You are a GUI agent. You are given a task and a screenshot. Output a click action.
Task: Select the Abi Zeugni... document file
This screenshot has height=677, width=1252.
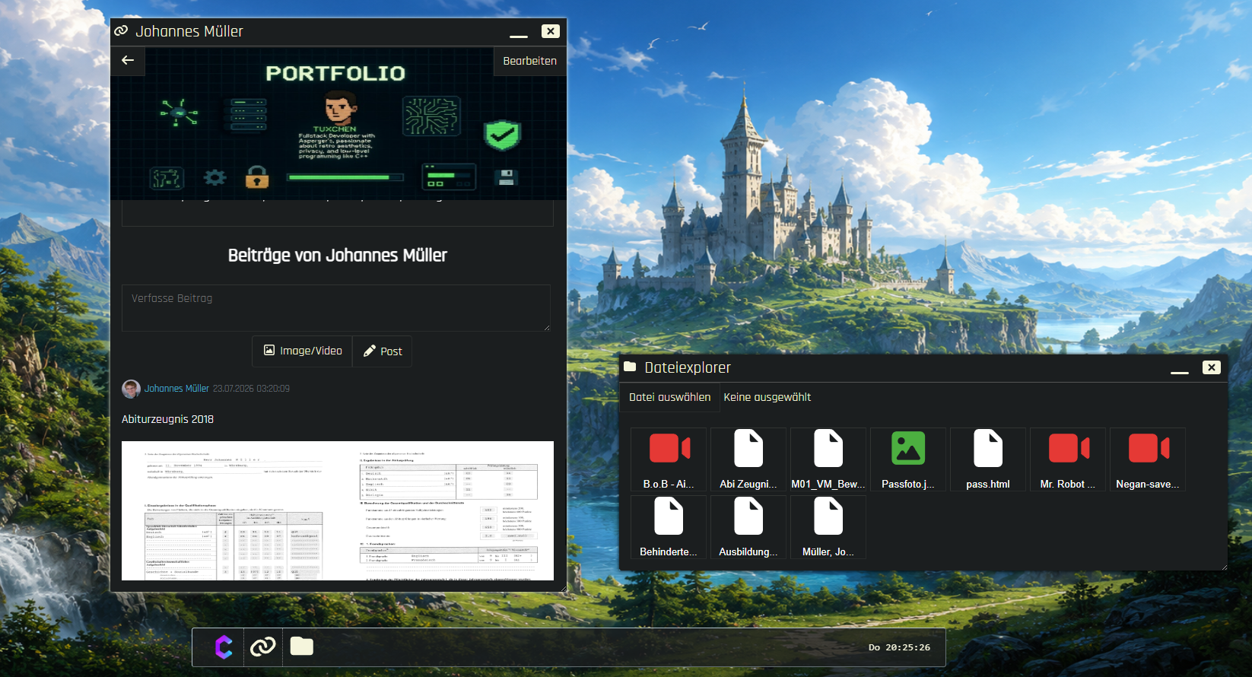pos(748,459)
